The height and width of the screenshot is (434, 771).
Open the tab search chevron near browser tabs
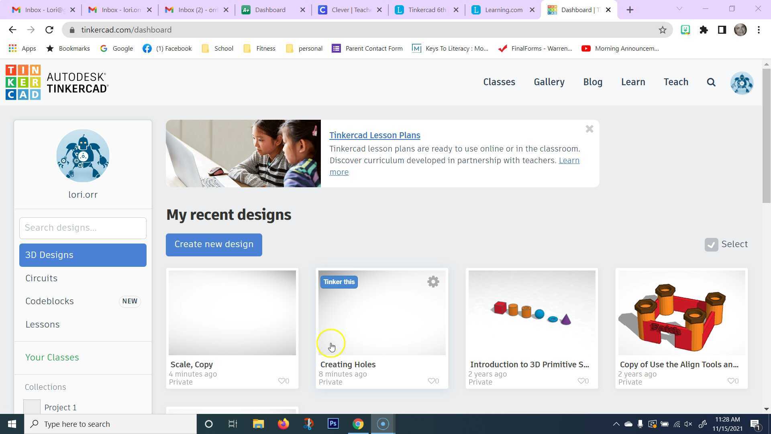679,9
